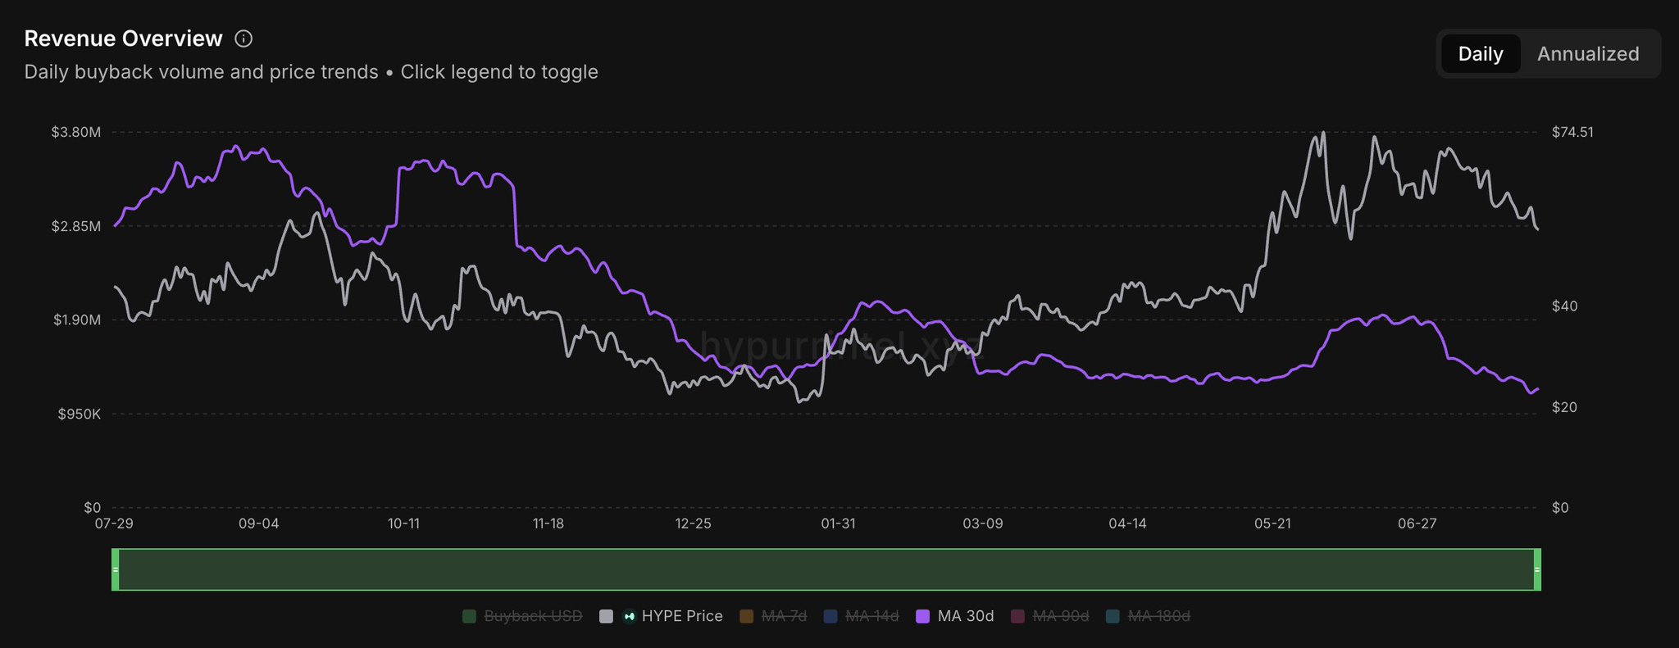Click the HYPE token logo in legend

coord(629,616)
